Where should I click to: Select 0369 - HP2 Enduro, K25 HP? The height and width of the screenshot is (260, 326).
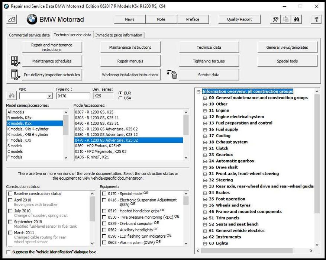pos(129,146)
